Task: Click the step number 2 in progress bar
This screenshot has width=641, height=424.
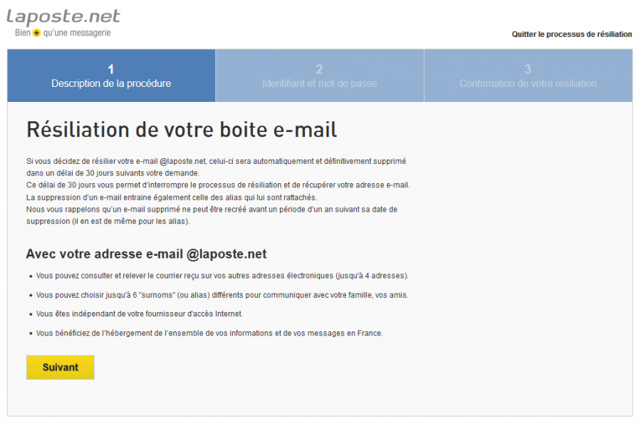Action: [319, 69]
